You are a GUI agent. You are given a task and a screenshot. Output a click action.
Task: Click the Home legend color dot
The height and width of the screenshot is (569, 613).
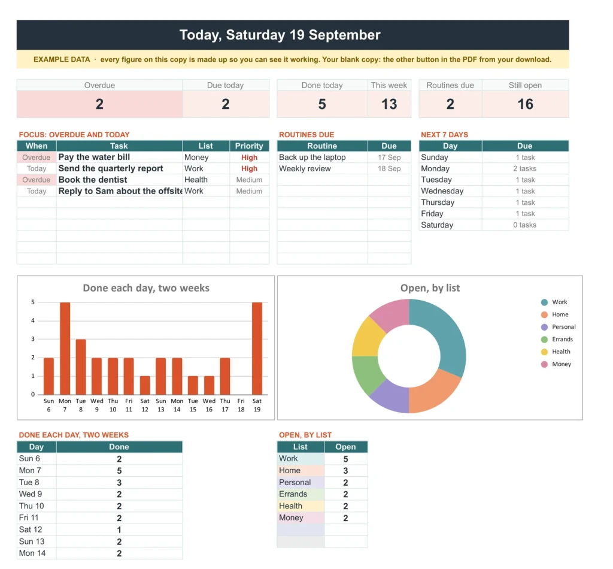544,315
